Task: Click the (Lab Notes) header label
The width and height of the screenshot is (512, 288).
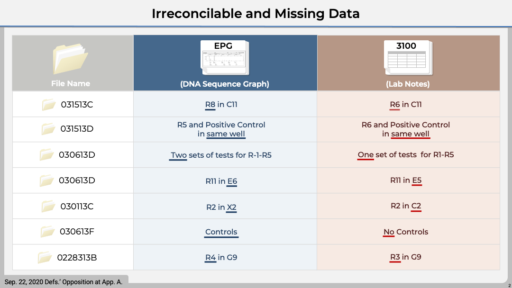Action: (x=408, y=84)
